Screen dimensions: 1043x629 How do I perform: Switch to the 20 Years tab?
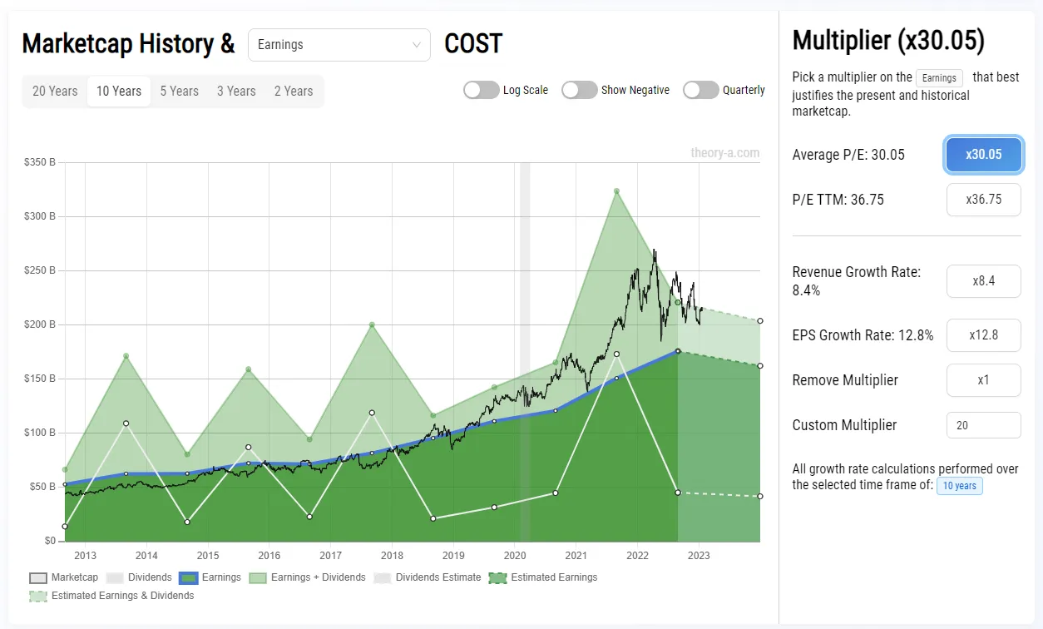click(x=55, y=91)
